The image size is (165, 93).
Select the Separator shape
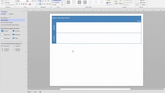point(16,46)
